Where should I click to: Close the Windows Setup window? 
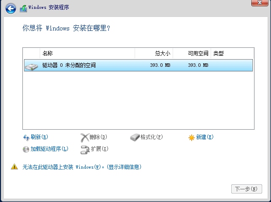[x=260, y=3]
